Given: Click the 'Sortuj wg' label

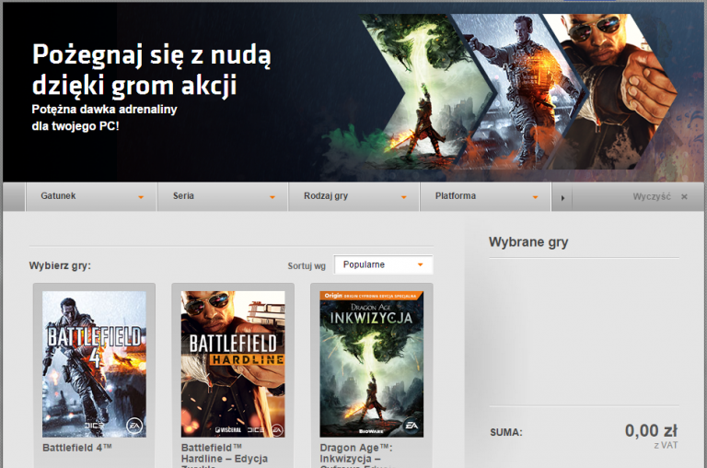Looking at the screenshot, I should pos(307,266).
